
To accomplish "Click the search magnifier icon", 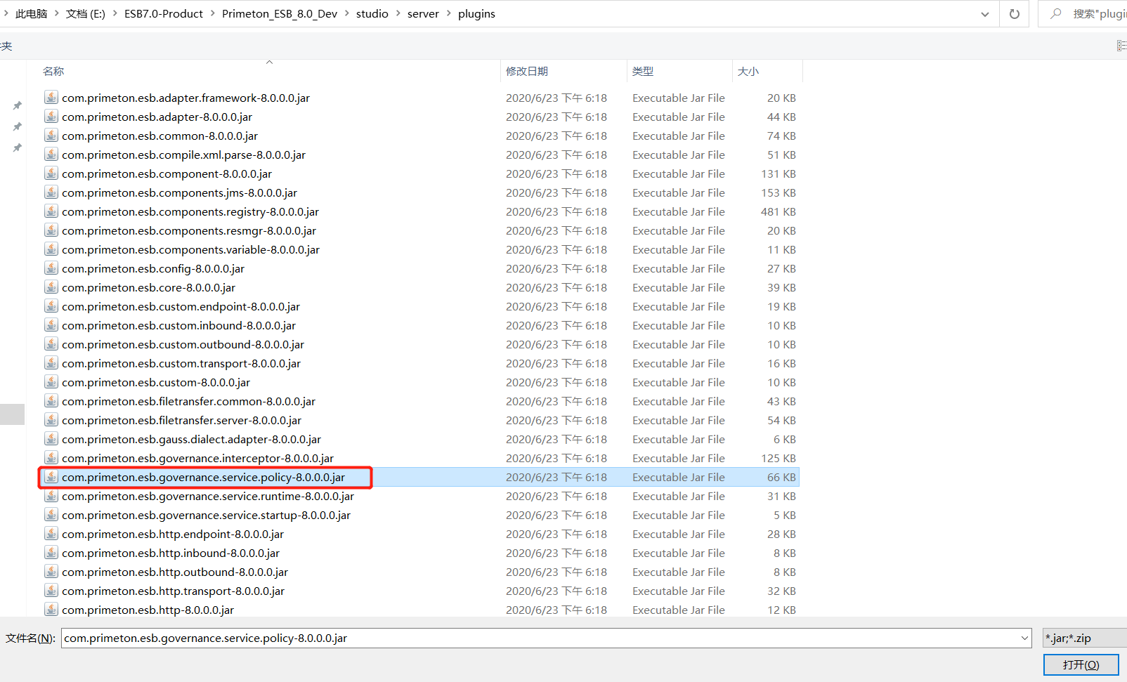I will 1055,14.
